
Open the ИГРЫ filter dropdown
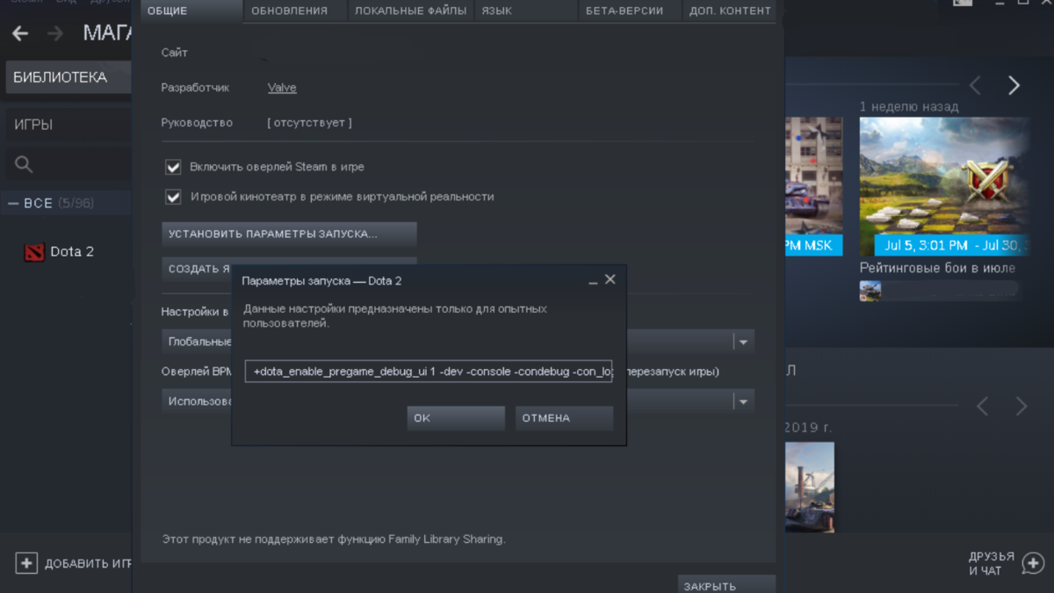pos(69,125)
